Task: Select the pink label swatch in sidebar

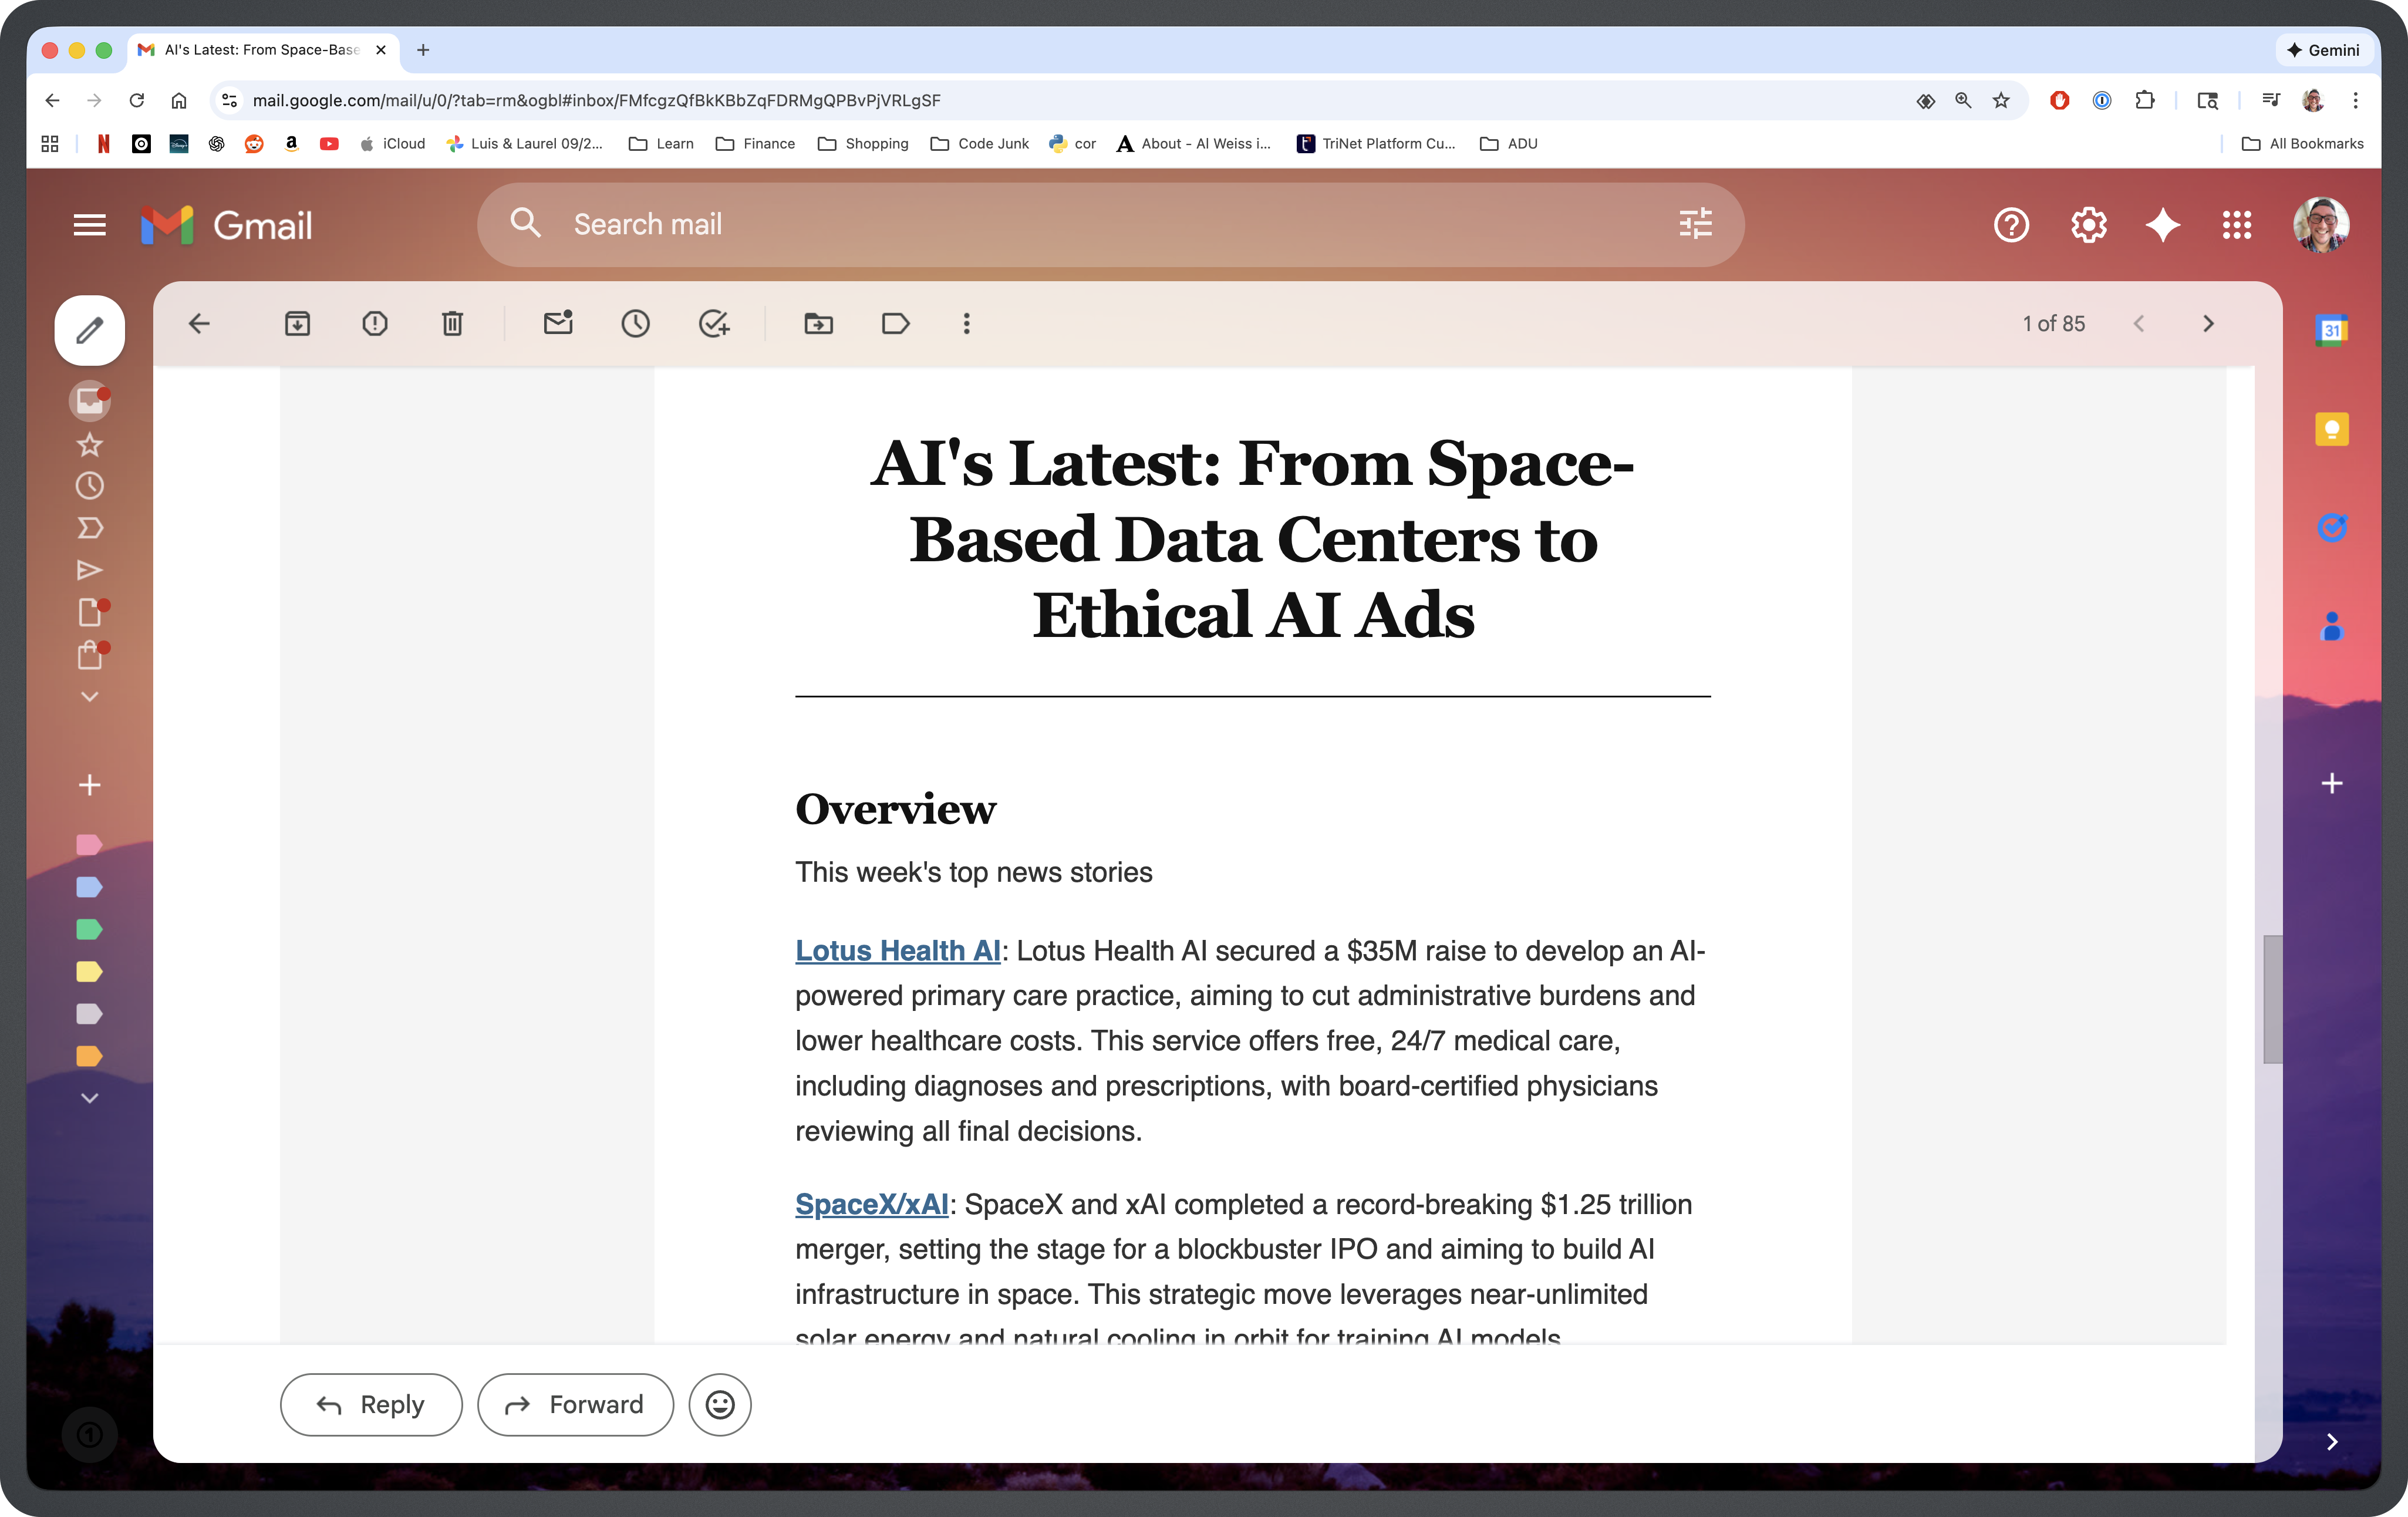Action: 89,845
